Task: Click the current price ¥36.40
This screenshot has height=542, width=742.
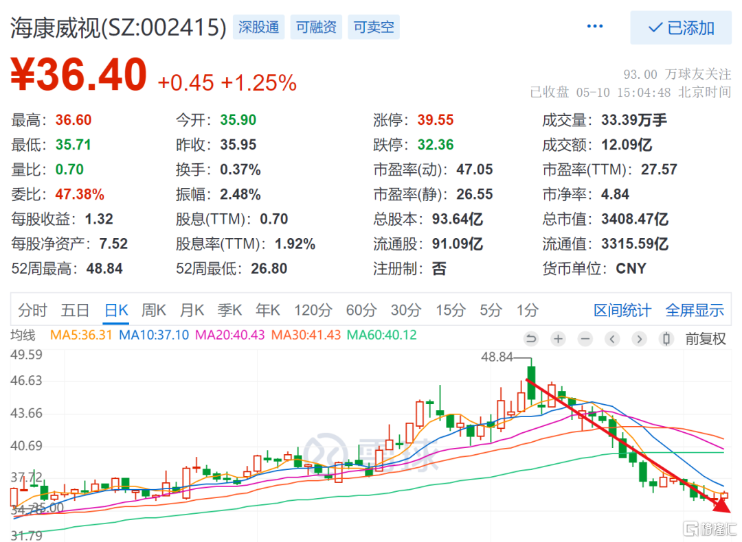Action: [78, 74]
